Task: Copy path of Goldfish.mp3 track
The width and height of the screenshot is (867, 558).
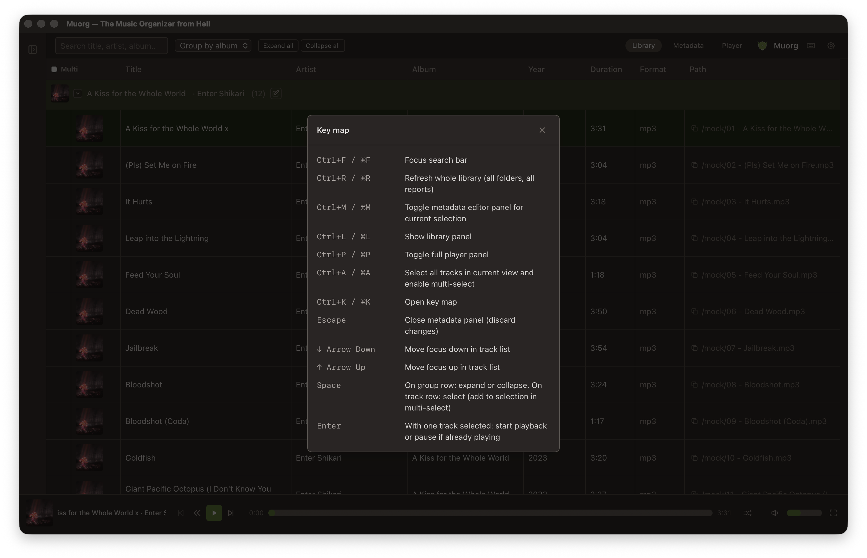Action: click(694, 457)
